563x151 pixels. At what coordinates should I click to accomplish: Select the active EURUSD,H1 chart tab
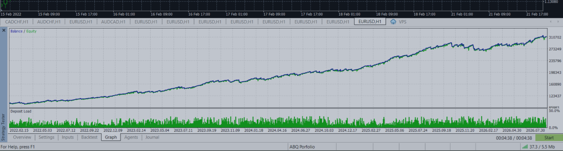pos(370,21)
